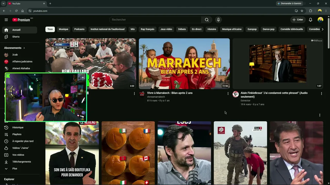The height and width of the screenshot is (185, 330).
Task: Open the vivreamarrakech channel avatar
Action: click(142, 94)
